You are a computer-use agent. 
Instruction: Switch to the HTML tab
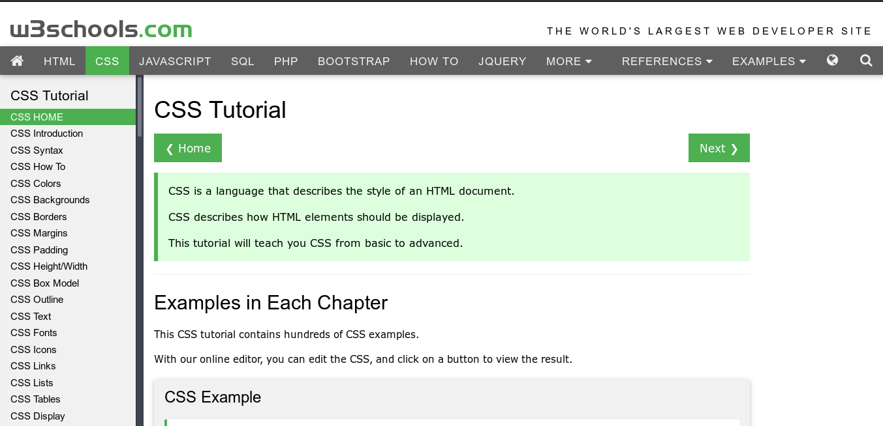pyautogui.click(x=59, y=61)
